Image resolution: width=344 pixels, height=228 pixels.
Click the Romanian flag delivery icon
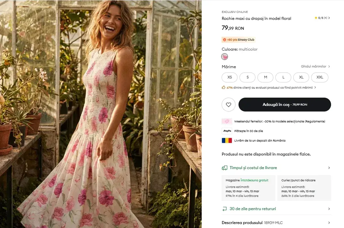(x=227, y=141)
